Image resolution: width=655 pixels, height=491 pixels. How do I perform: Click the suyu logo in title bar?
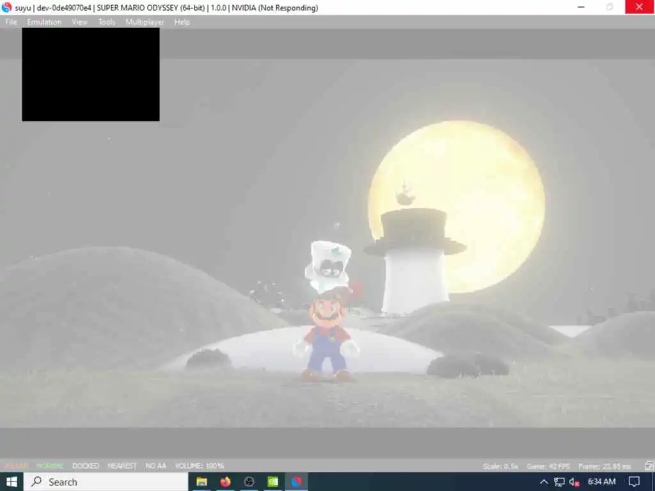6,8
